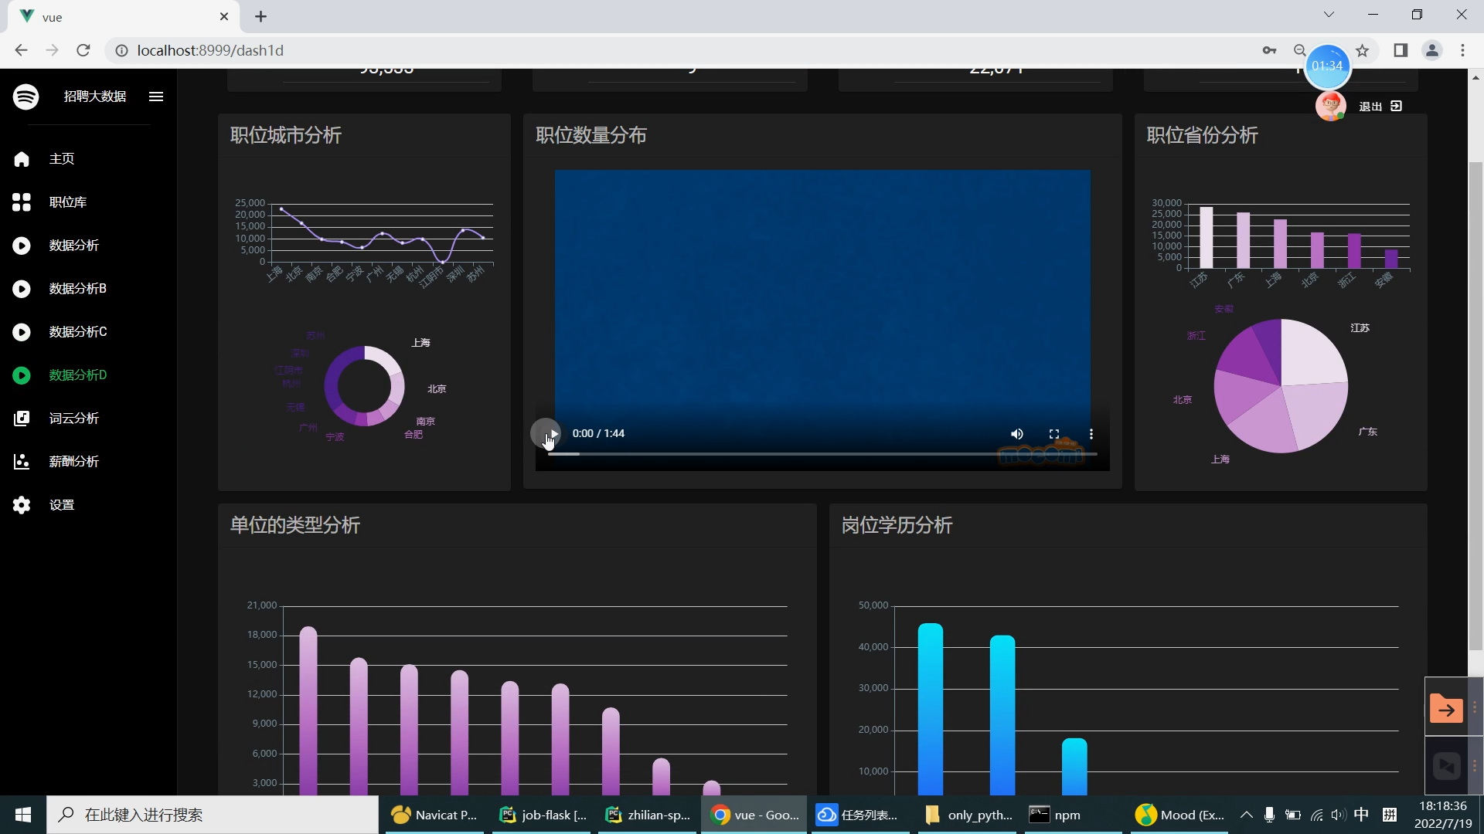Show hidden system tray icons
The width and height of the screenshot is (1484, 834).
(1246, 815)
